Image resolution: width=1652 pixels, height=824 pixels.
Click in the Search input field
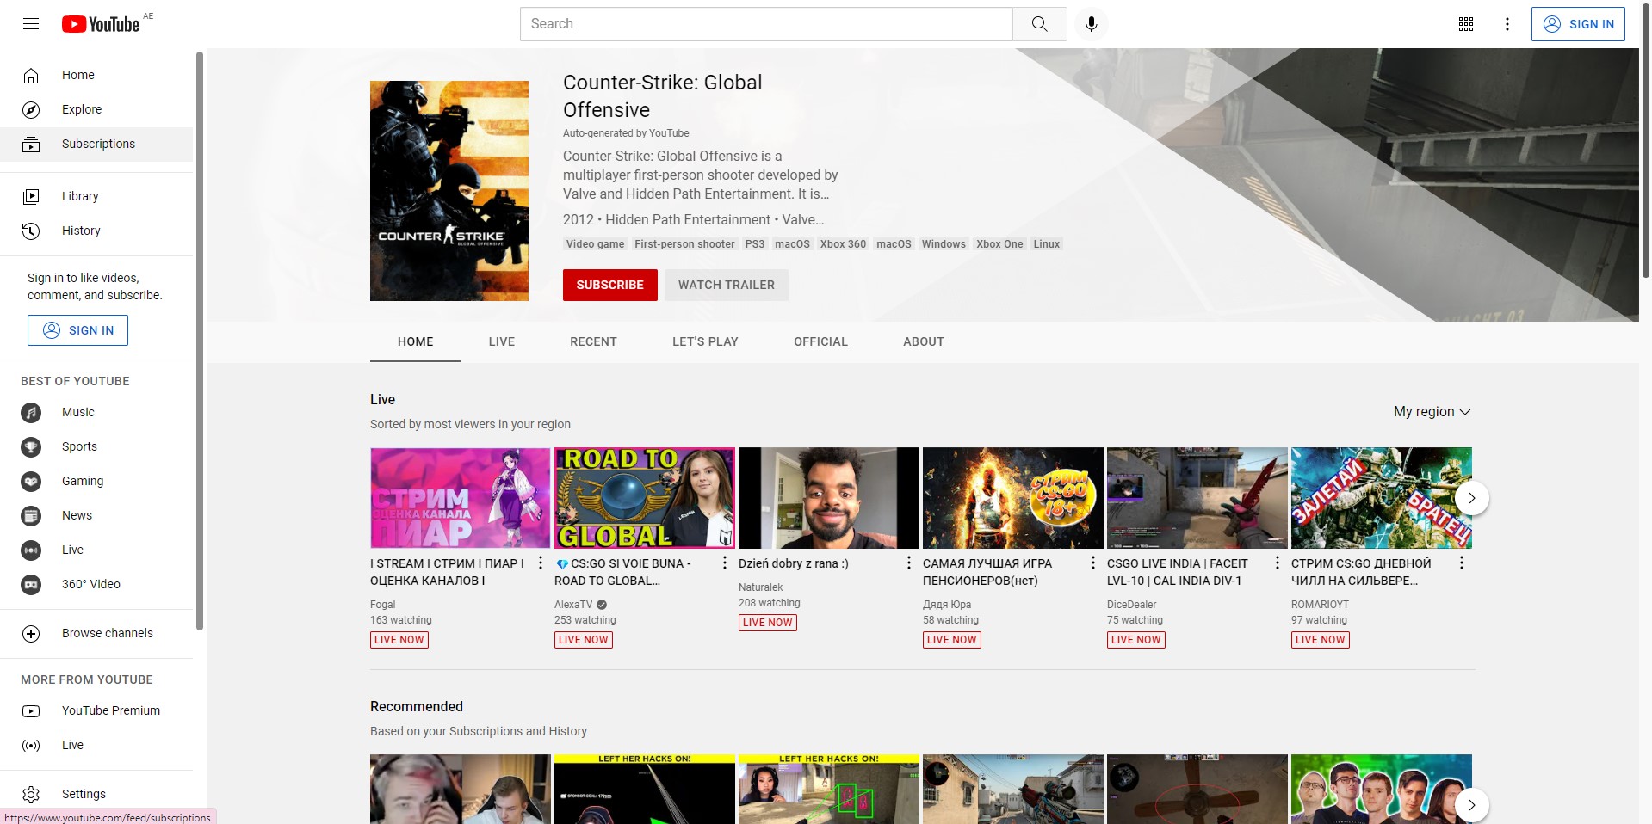point(766,24)
